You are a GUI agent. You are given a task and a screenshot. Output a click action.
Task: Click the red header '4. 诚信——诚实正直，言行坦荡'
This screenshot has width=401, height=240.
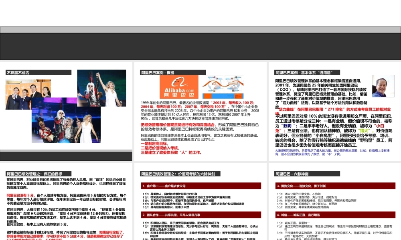(335, 215)
